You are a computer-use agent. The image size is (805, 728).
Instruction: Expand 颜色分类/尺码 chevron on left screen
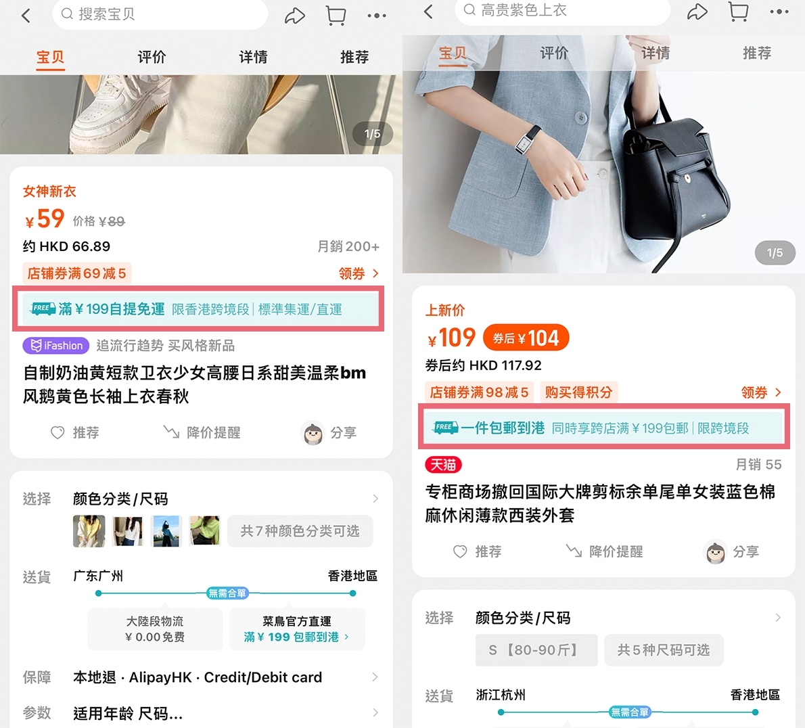[x=375, y=499]
